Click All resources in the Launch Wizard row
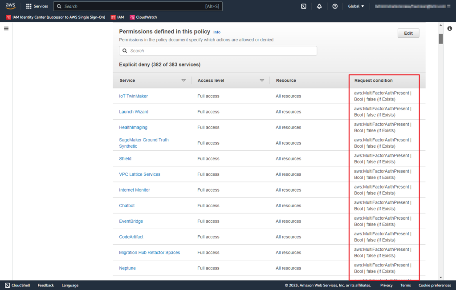Image resolution: width=456 pixels, height=290 pixels. 288,112
